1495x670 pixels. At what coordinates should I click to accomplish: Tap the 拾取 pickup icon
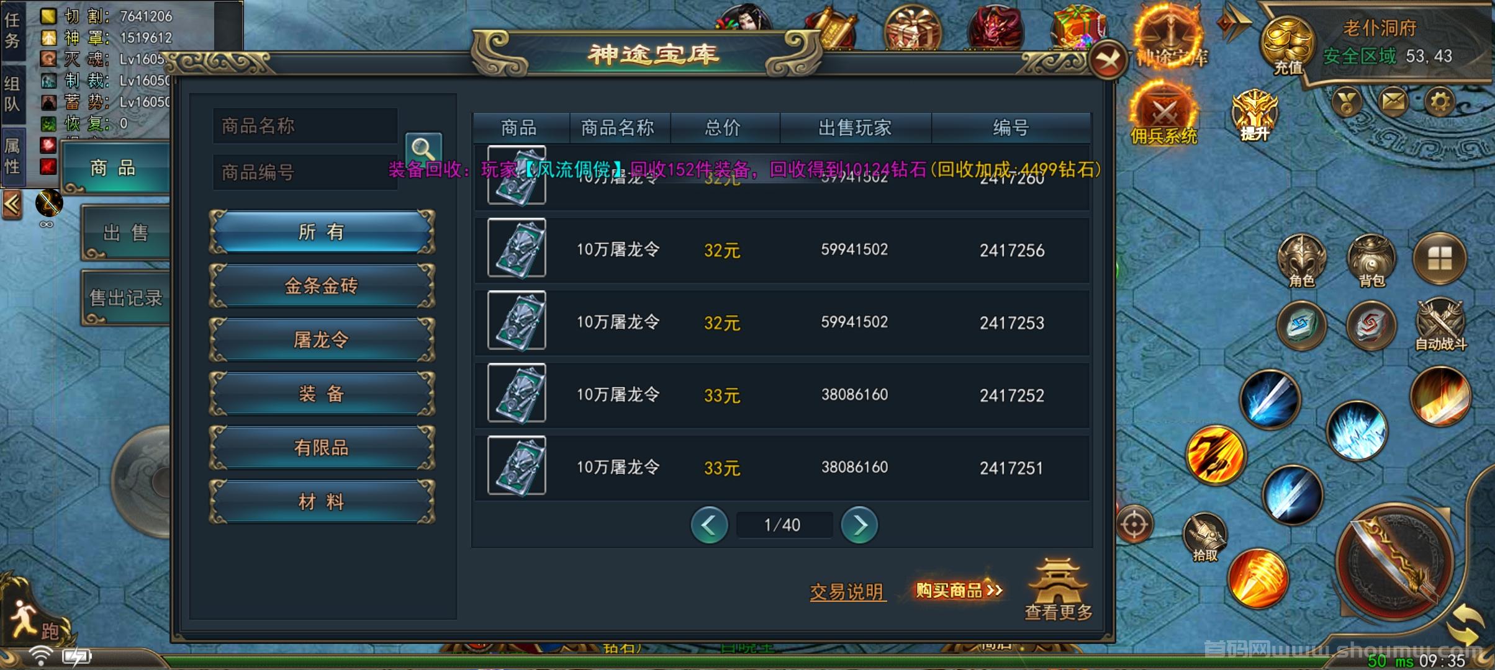[x=1204, y=538]
